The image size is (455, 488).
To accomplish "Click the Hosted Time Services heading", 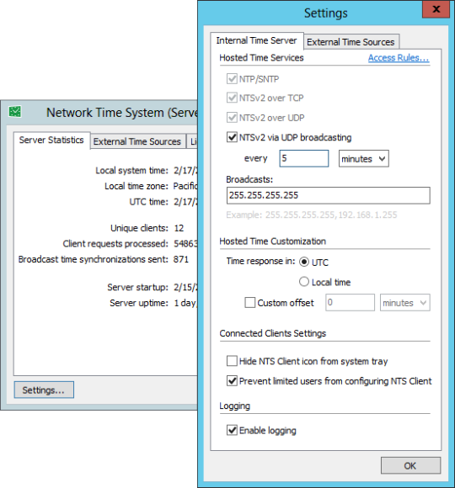I will tap(261, 57).
